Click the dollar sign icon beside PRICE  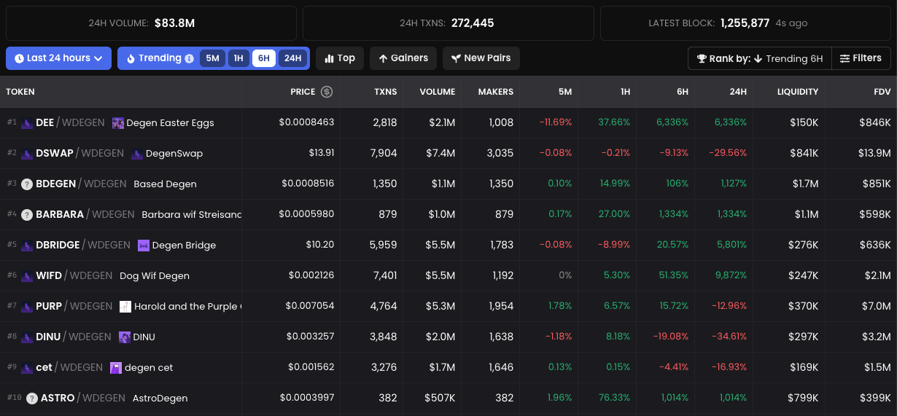327,92
